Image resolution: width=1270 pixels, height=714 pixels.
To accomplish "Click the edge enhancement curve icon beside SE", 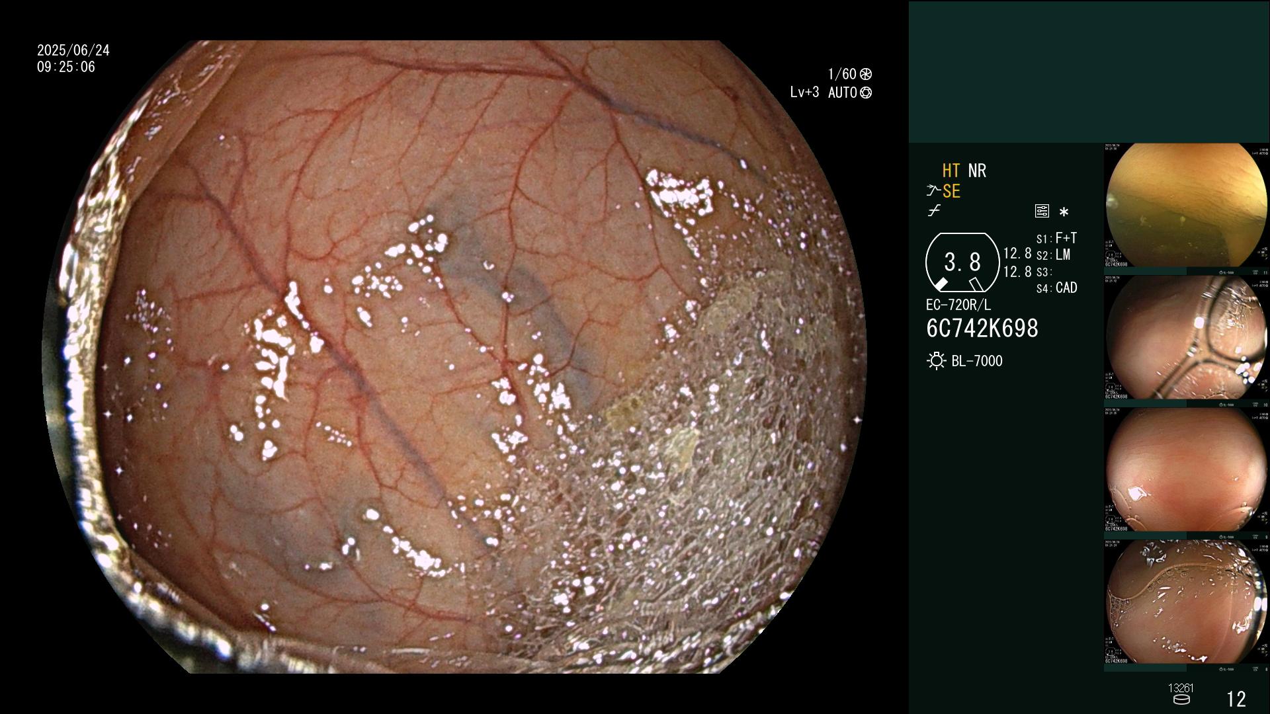I will (933, 191).
